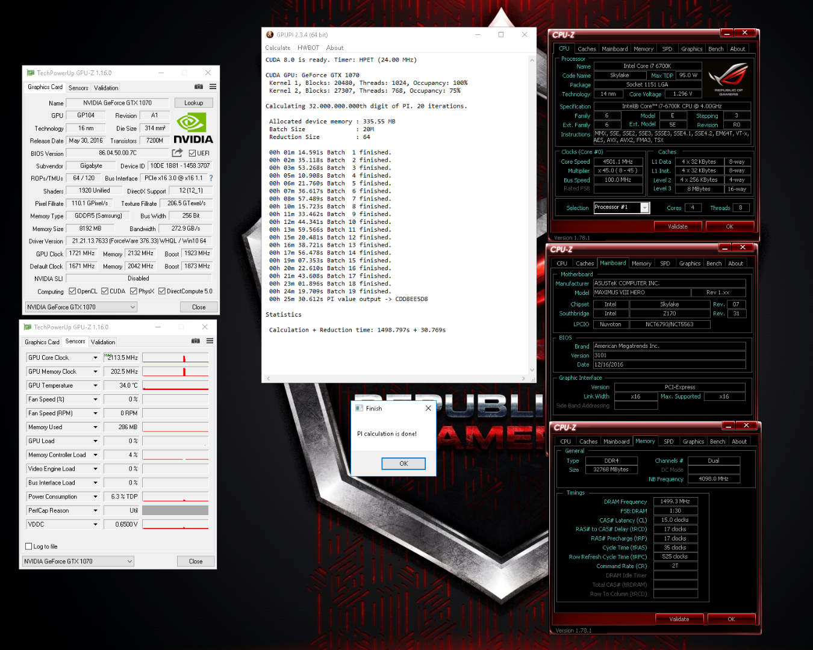
Task: Click OK in CPU-Z Memory window
Action: (x=731, y=619)
